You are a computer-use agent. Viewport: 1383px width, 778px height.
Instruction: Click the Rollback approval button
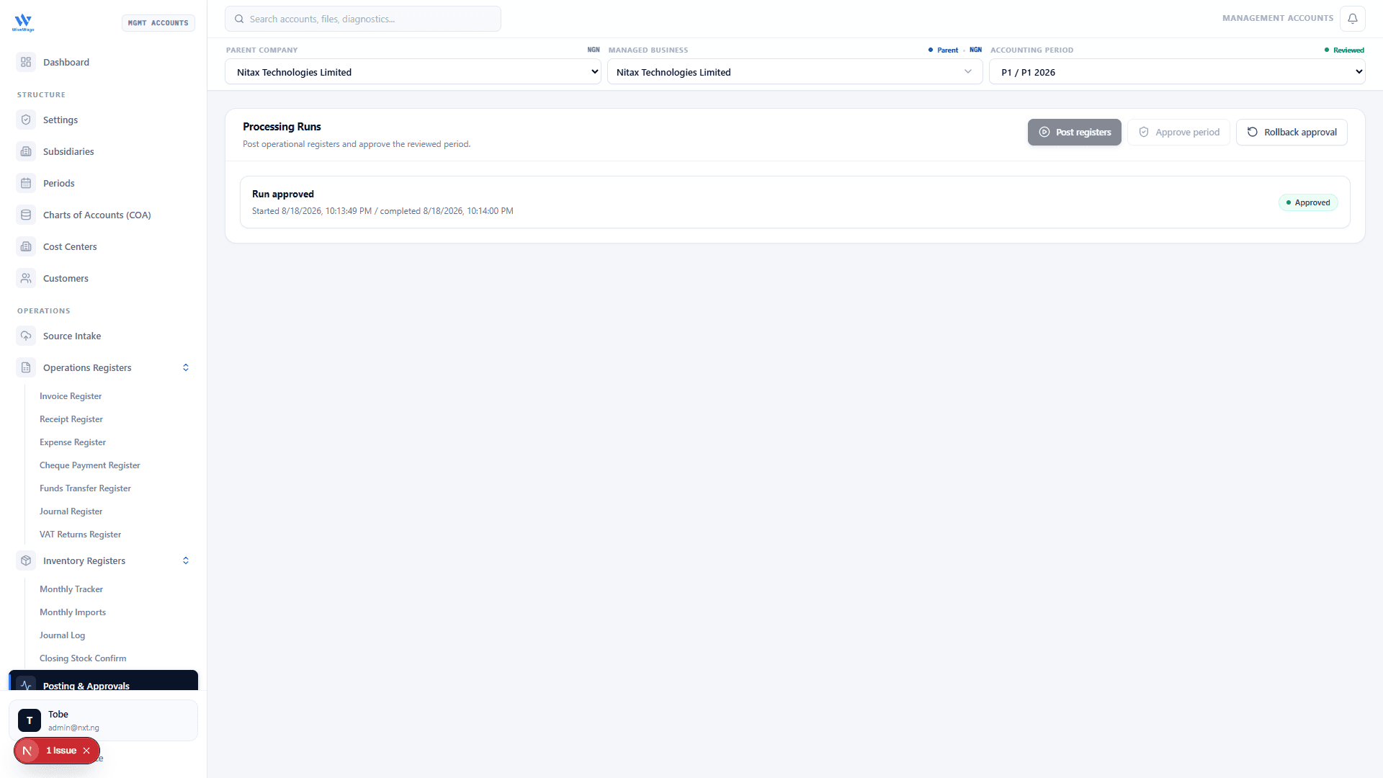1292,132
